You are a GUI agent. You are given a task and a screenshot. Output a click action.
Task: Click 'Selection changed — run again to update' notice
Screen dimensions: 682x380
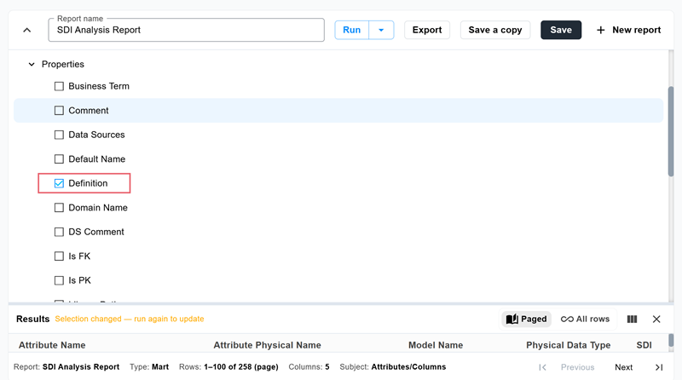point(130,320)
